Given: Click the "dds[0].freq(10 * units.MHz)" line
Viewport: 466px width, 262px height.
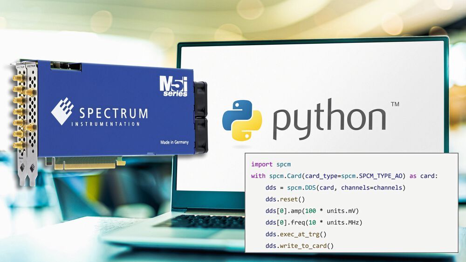Looking at the screenshot, I should (x=314, y=222).
